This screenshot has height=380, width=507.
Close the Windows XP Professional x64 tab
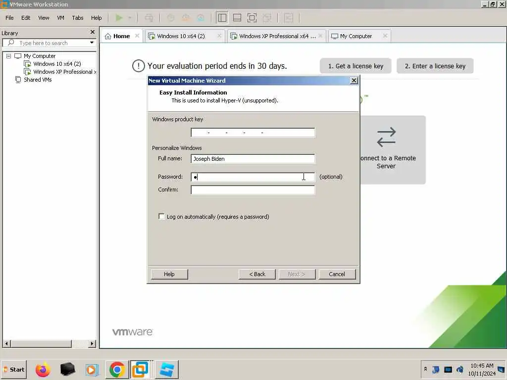click(x=320, y=36)
